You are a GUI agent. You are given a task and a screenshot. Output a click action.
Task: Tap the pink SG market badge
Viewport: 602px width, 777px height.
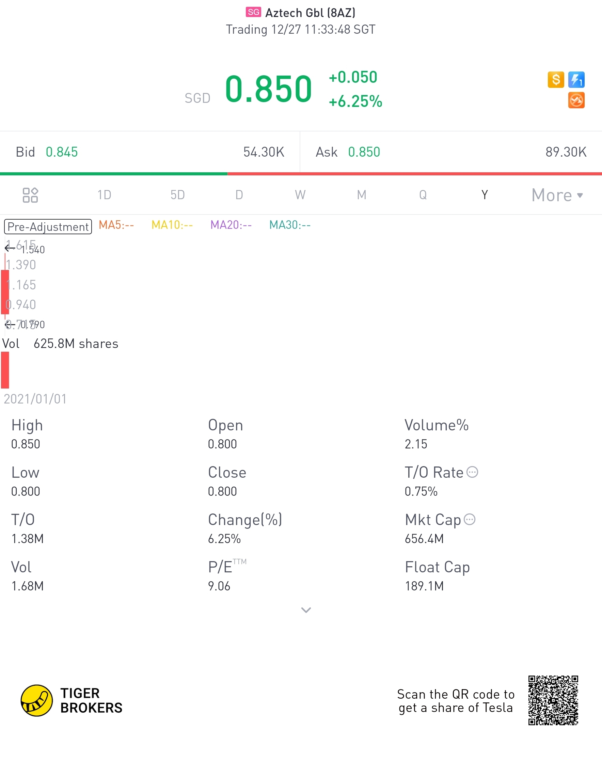pos(253,13)
